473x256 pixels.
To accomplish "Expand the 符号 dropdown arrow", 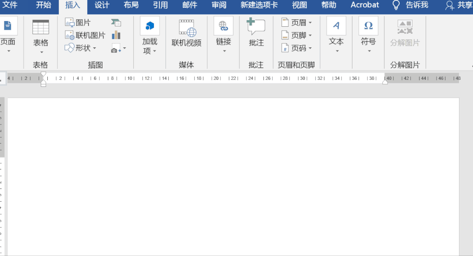I will 369,51.
